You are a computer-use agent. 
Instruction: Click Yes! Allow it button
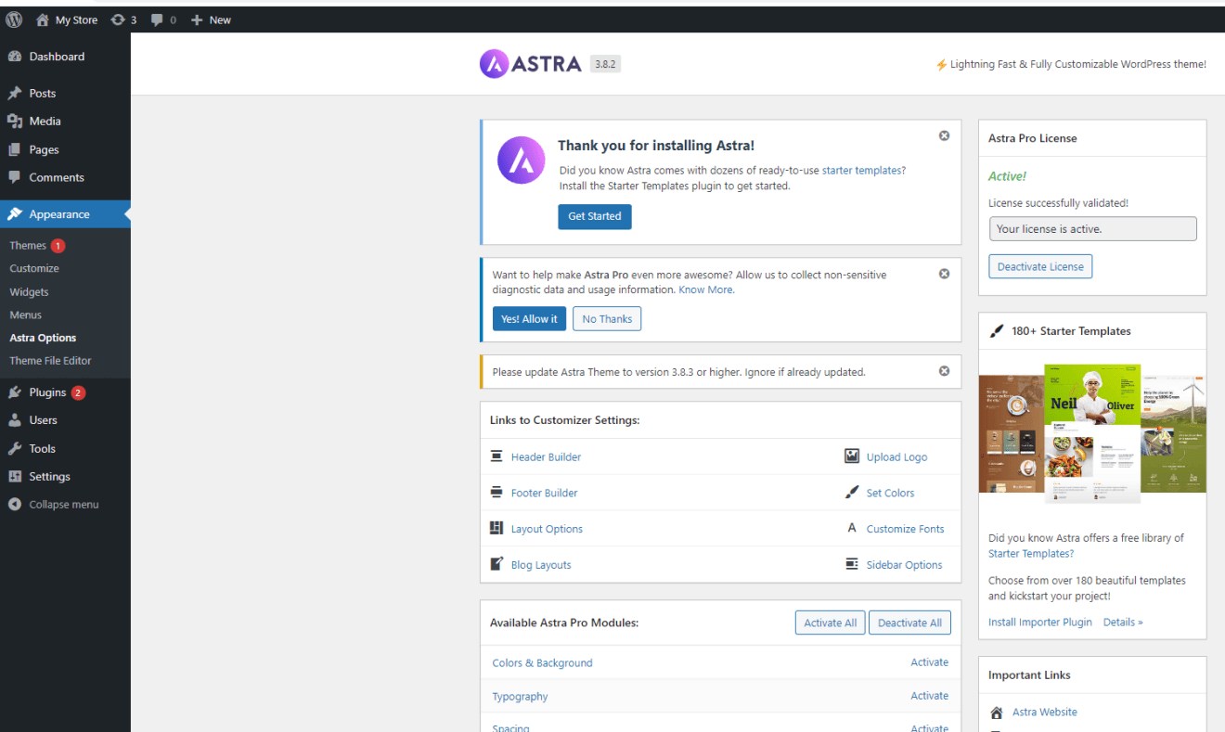click(529, 319)
